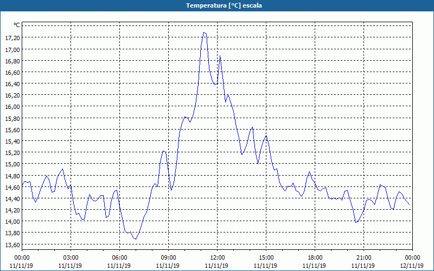
Task: Click the 'Temperatura [°C] escala' title bar
Action: tap(217, 5)
